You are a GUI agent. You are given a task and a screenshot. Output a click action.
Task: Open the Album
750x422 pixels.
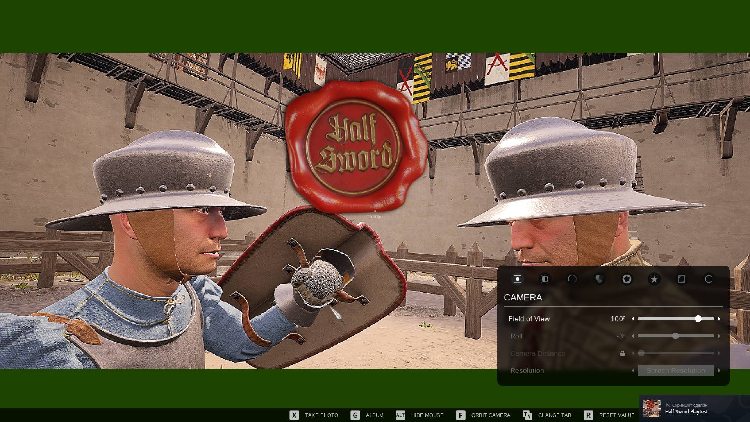[x=367, y=415]
